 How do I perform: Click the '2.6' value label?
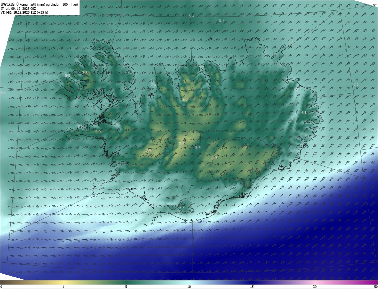tap(185, 100)
